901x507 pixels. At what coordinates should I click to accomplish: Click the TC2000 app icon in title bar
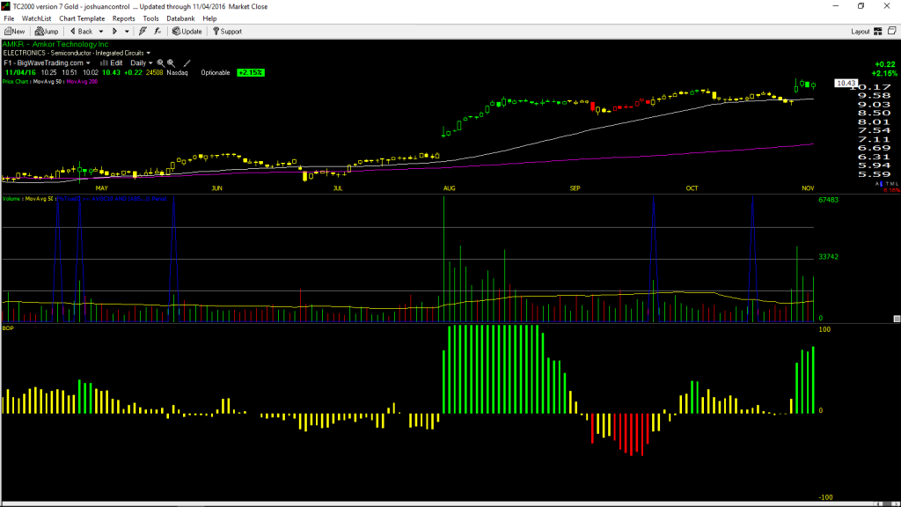click(6, 6)
